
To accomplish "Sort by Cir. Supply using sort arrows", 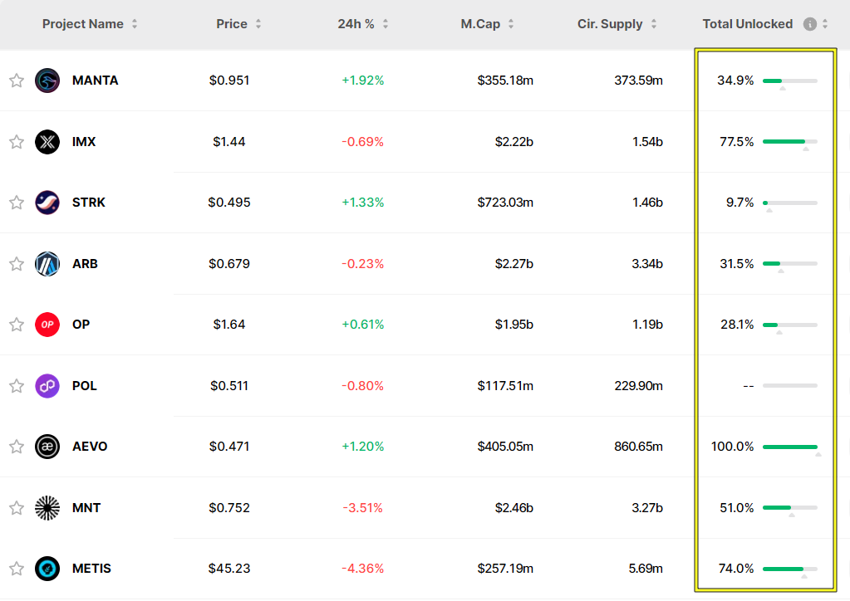I will coord(654,24).
